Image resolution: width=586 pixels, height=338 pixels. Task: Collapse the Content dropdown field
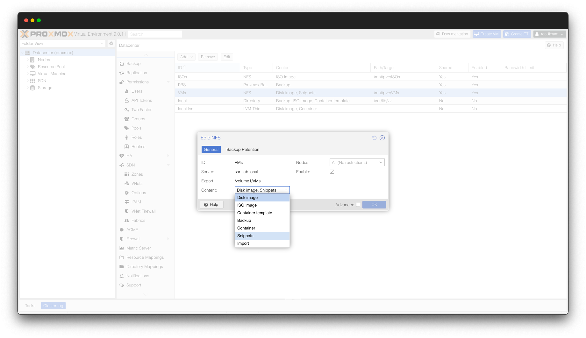tap(286, 190)
